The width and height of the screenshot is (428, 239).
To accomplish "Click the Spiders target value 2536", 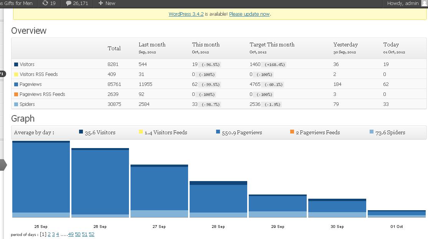I will pyautogui.click(x=255, y=104).
